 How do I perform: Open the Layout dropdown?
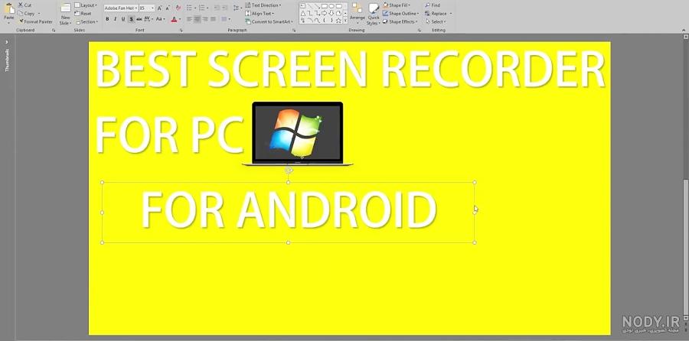click(86, 5)
